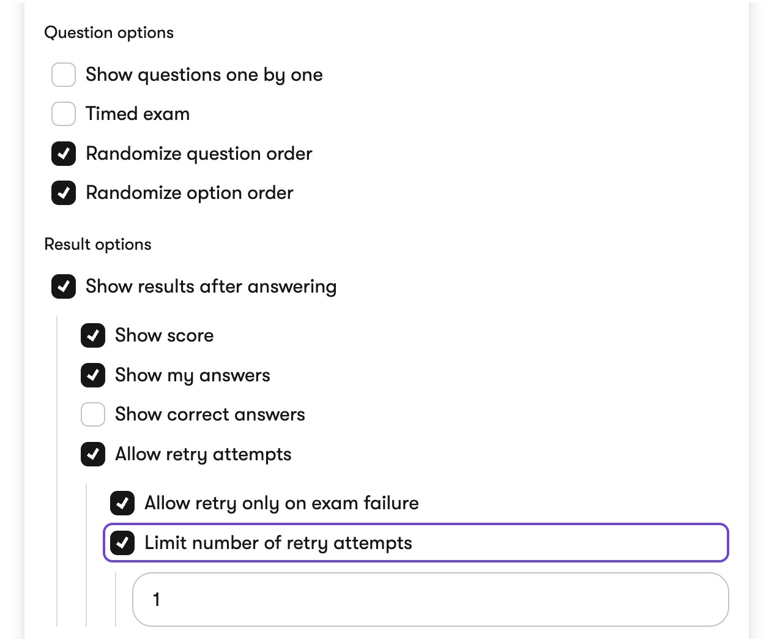The width and height of the screenshot is (777, 639).
Task: Click the 'Timed exam' label text
Action: (x=138, y=114)
